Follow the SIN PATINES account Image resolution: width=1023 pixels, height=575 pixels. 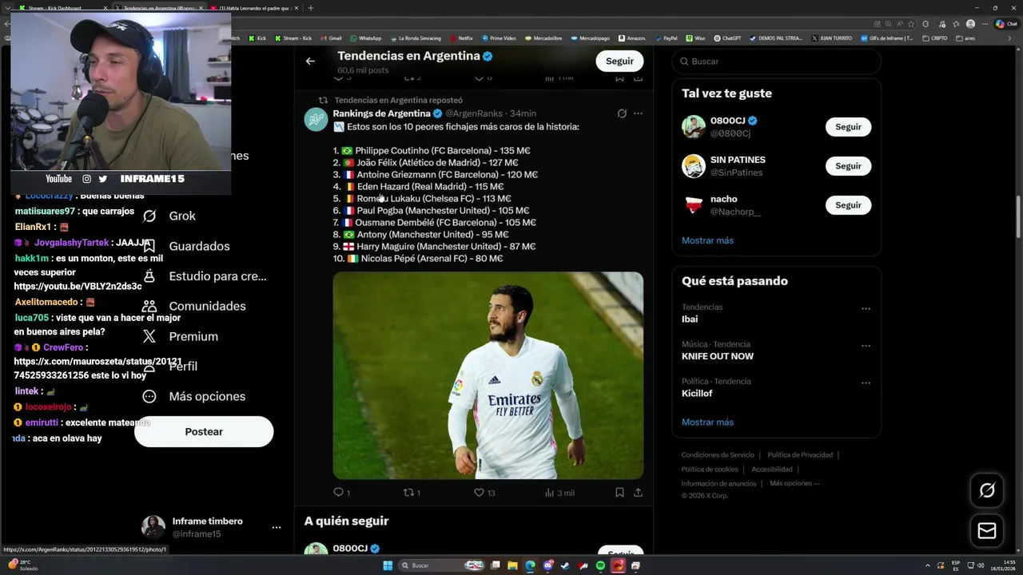[x=848, y=166]
